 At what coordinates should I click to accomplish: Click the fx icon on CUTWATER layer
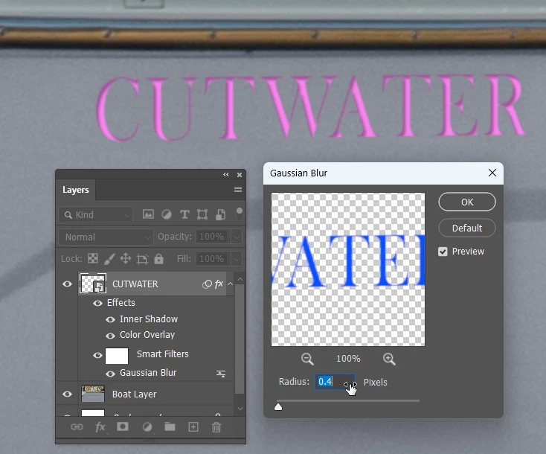pos(219,284)
